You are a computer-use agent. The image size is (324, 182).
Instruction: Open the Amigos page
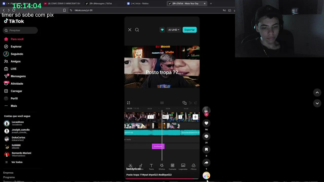click(15, 61)
